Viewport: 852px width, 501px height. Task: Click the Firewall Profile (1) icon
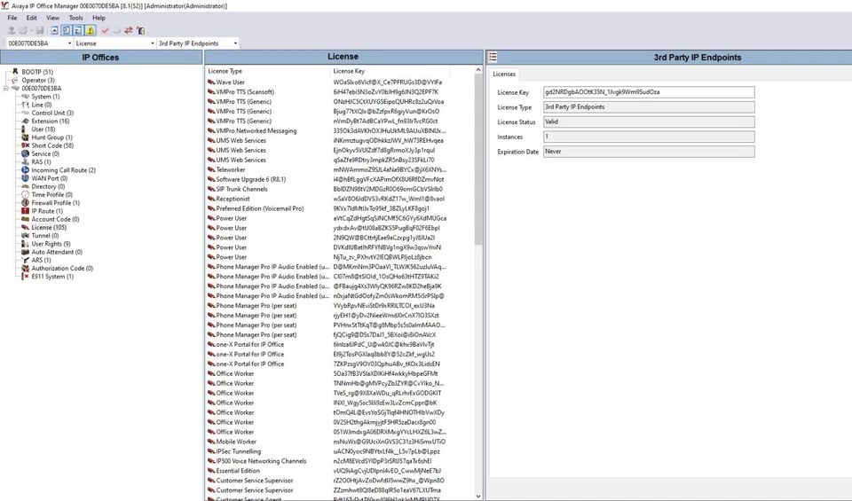click(25, 202)
